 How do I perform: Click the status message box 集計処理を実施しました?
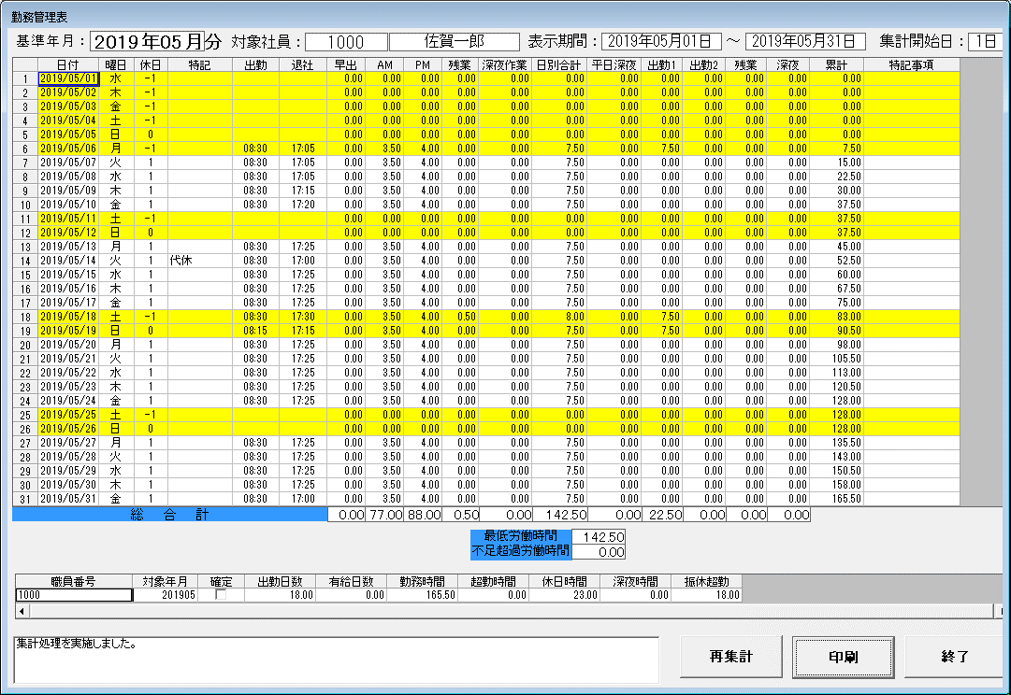click(335, 659)
